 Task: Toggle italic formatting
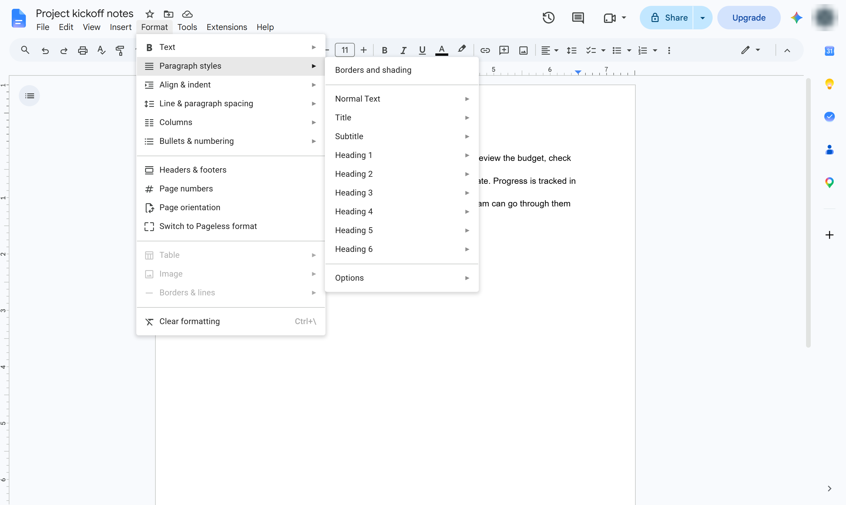(403, 51)
